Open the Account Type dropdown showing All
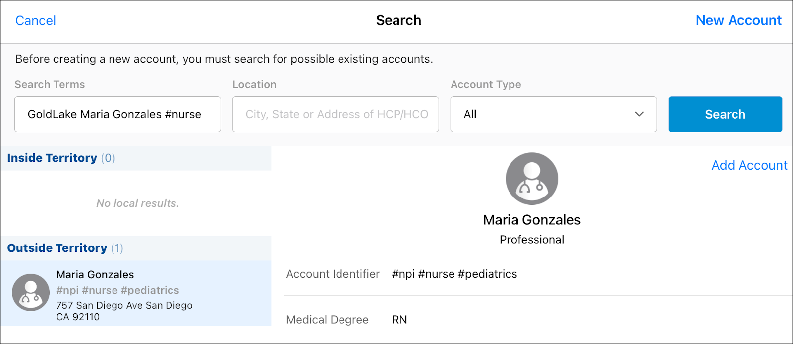 pos(553,114)
